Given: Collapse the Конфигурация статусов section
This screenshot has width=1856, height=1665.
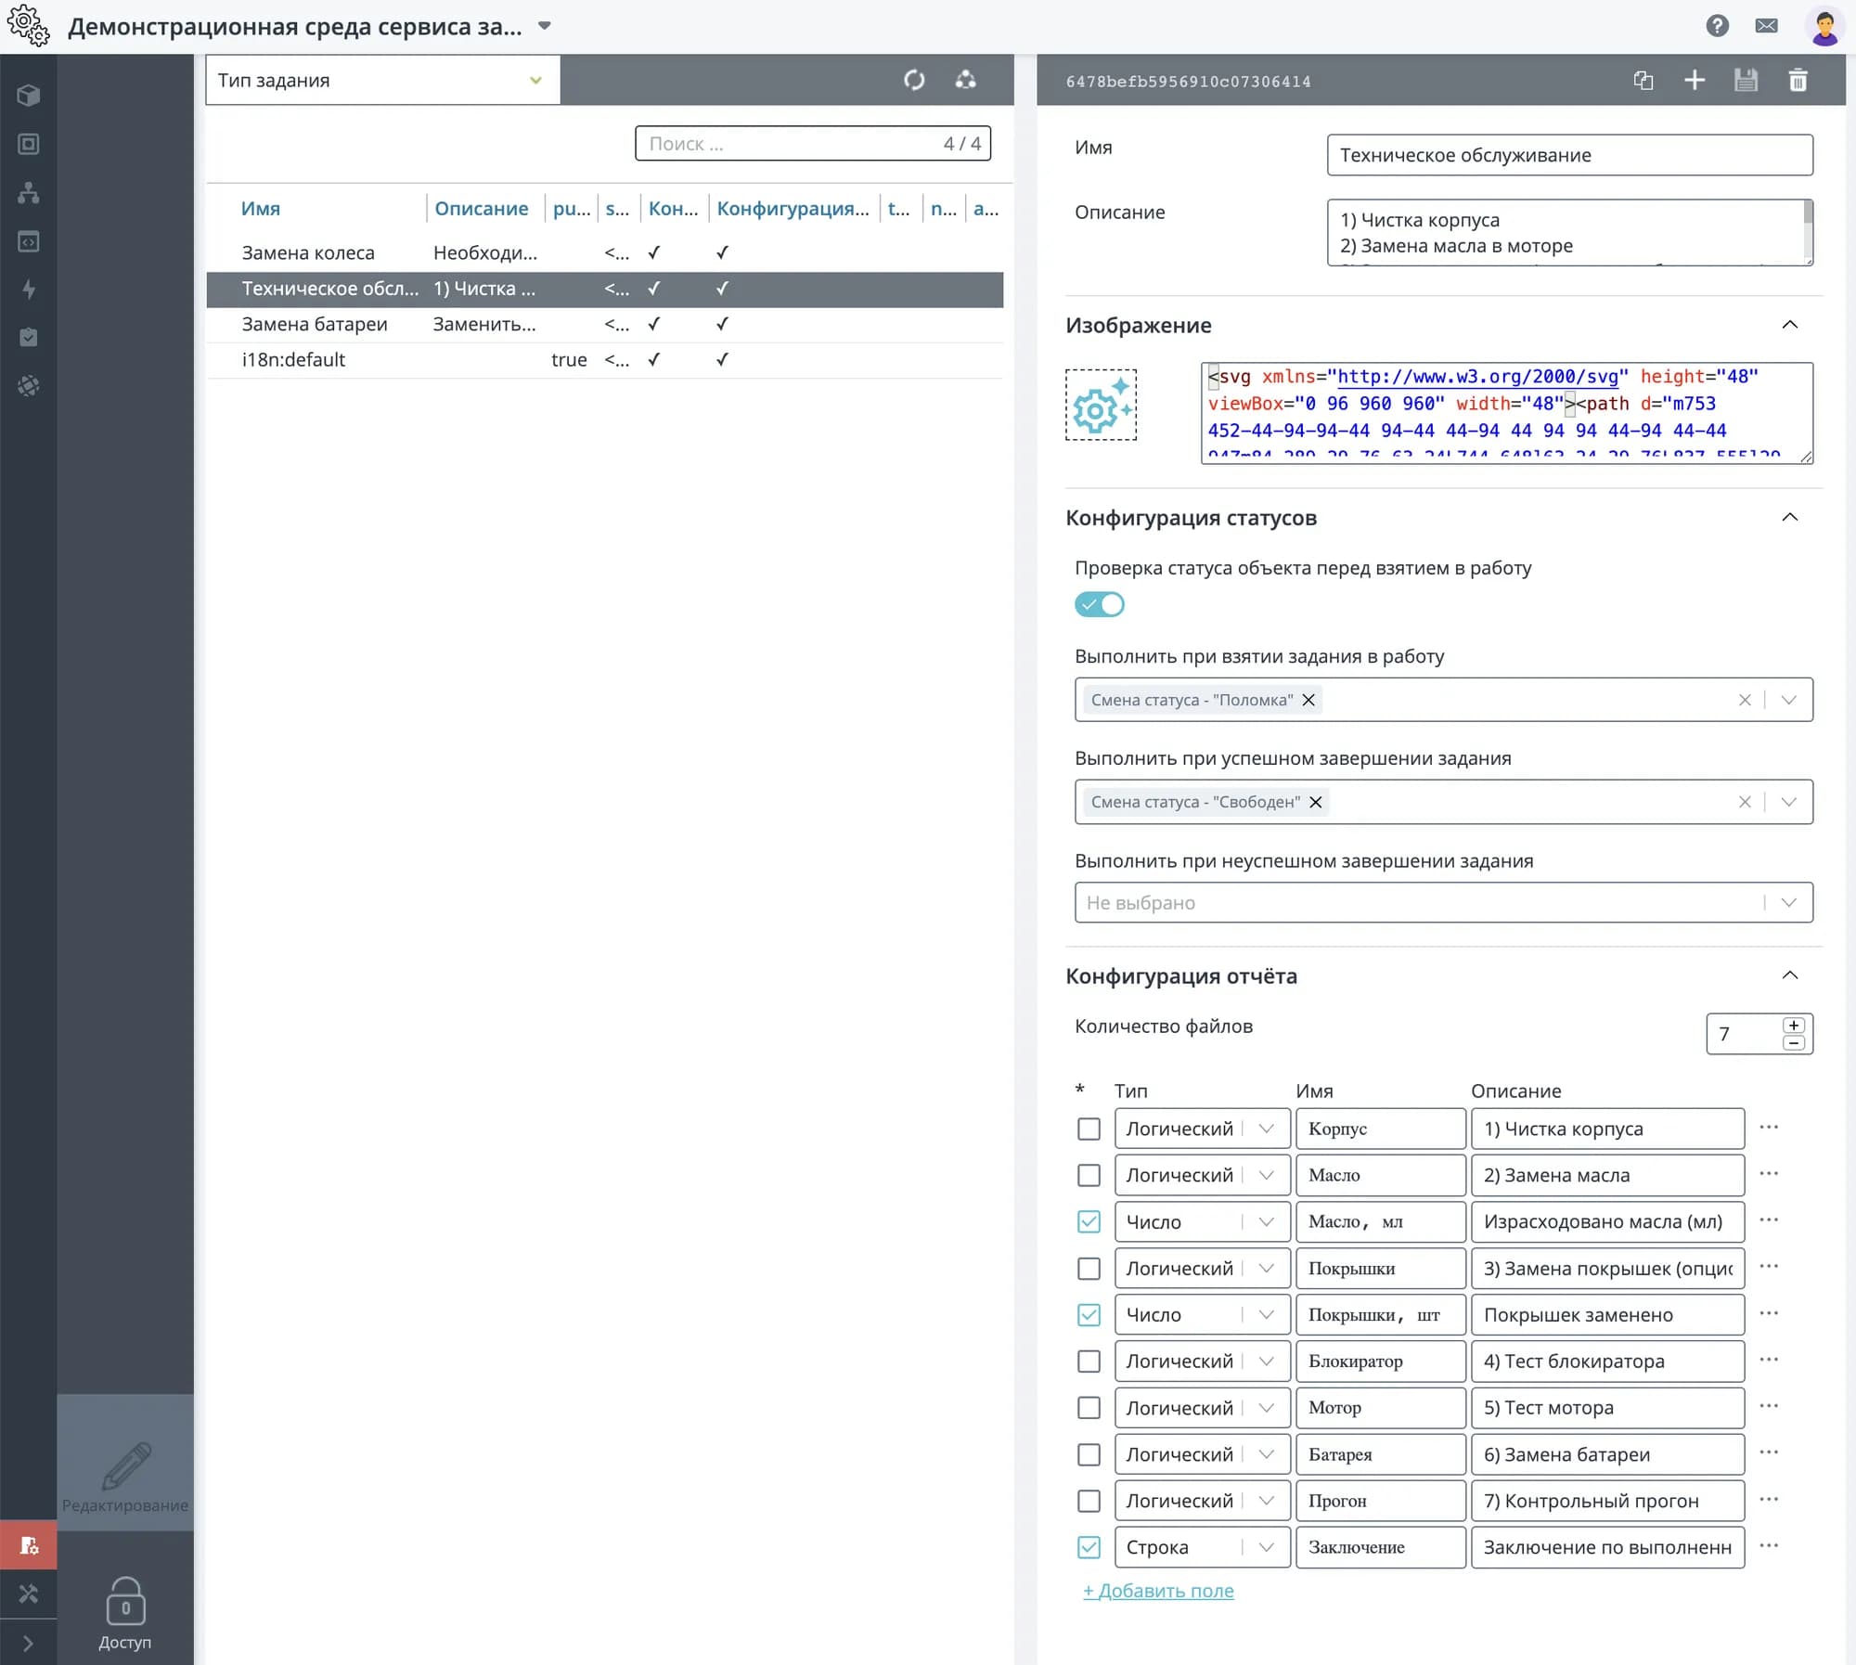Looking at the screenshot, I should 1790,518.
